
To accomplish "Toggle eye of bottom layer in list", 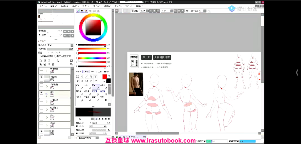I will point(41,131).
